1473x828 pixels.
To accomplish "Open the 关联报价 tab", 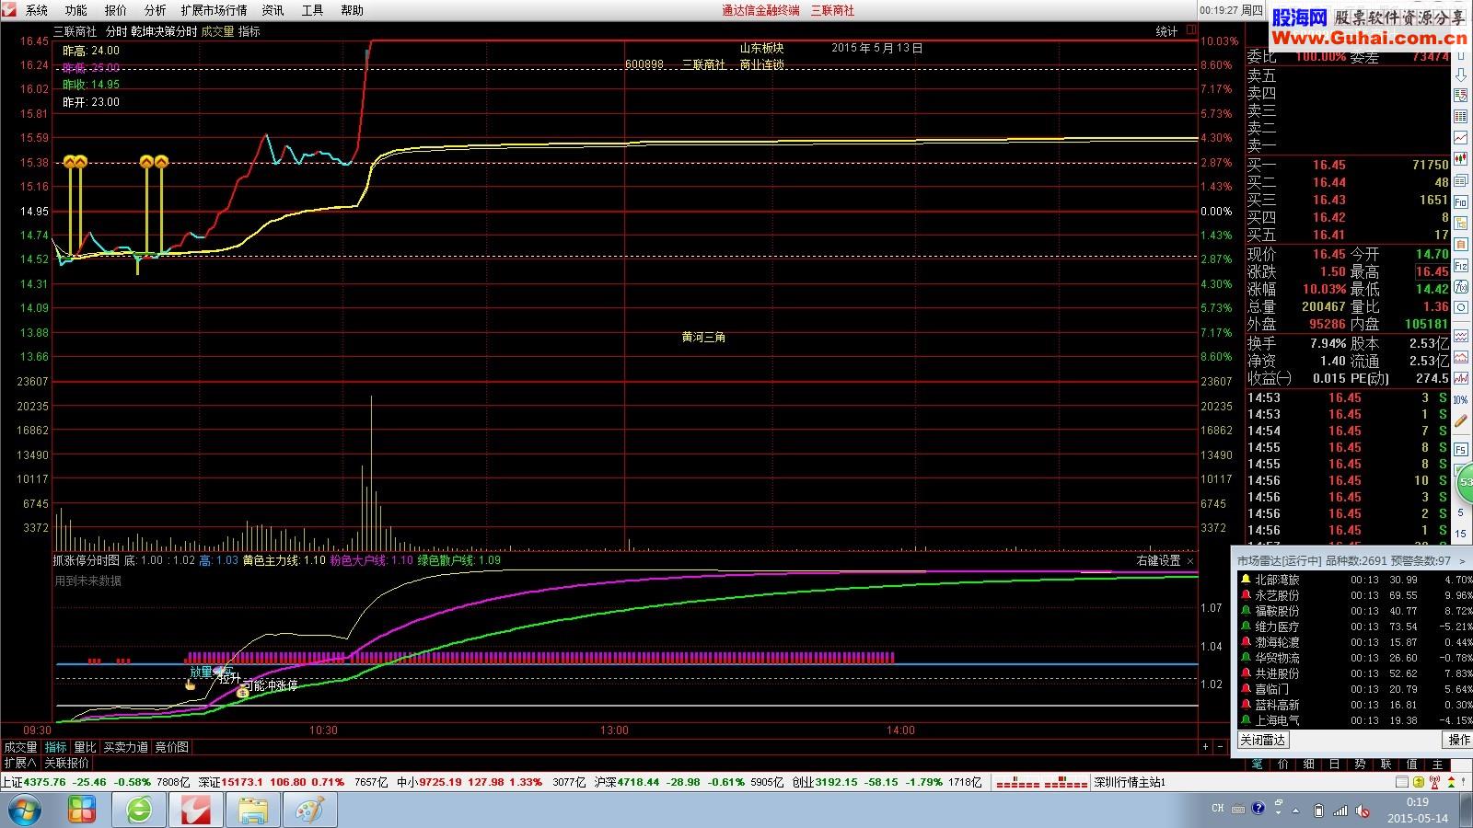I will click(67, 763).
